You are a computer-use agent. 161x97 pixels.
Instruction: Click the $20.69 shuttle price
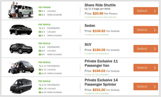point(98,14)
